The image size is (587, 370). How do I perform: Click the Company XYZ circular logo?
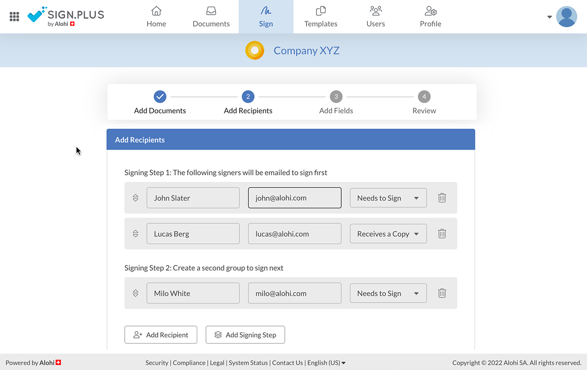pyautogui.click(x=255, y=50)
